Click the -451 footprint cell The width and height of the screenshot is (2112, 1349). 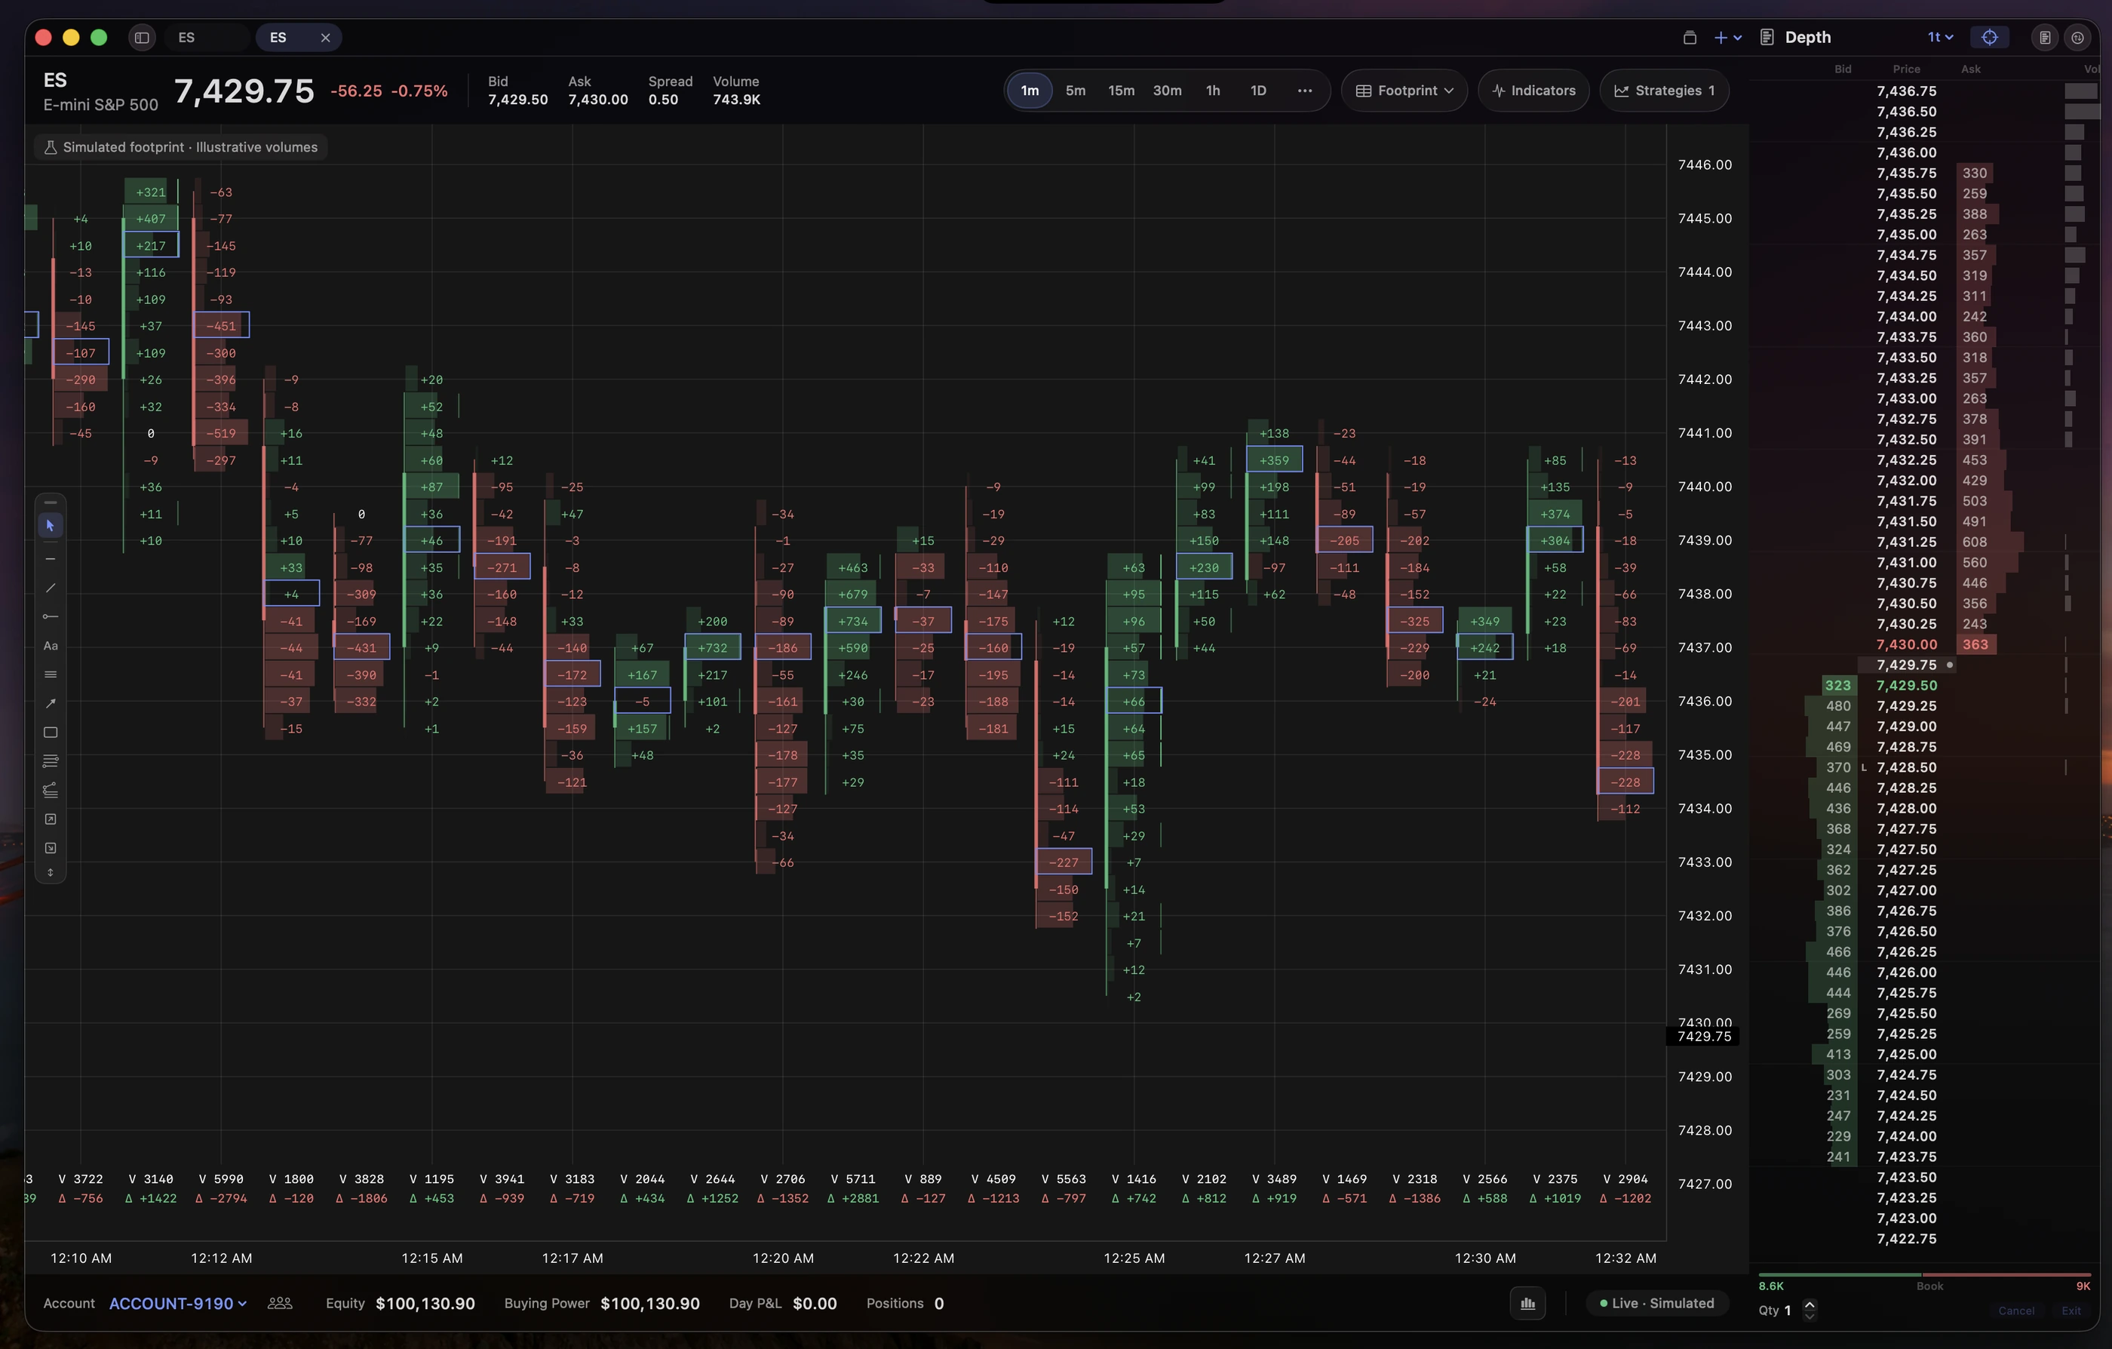pyautogui.click(x=220, y=325)
